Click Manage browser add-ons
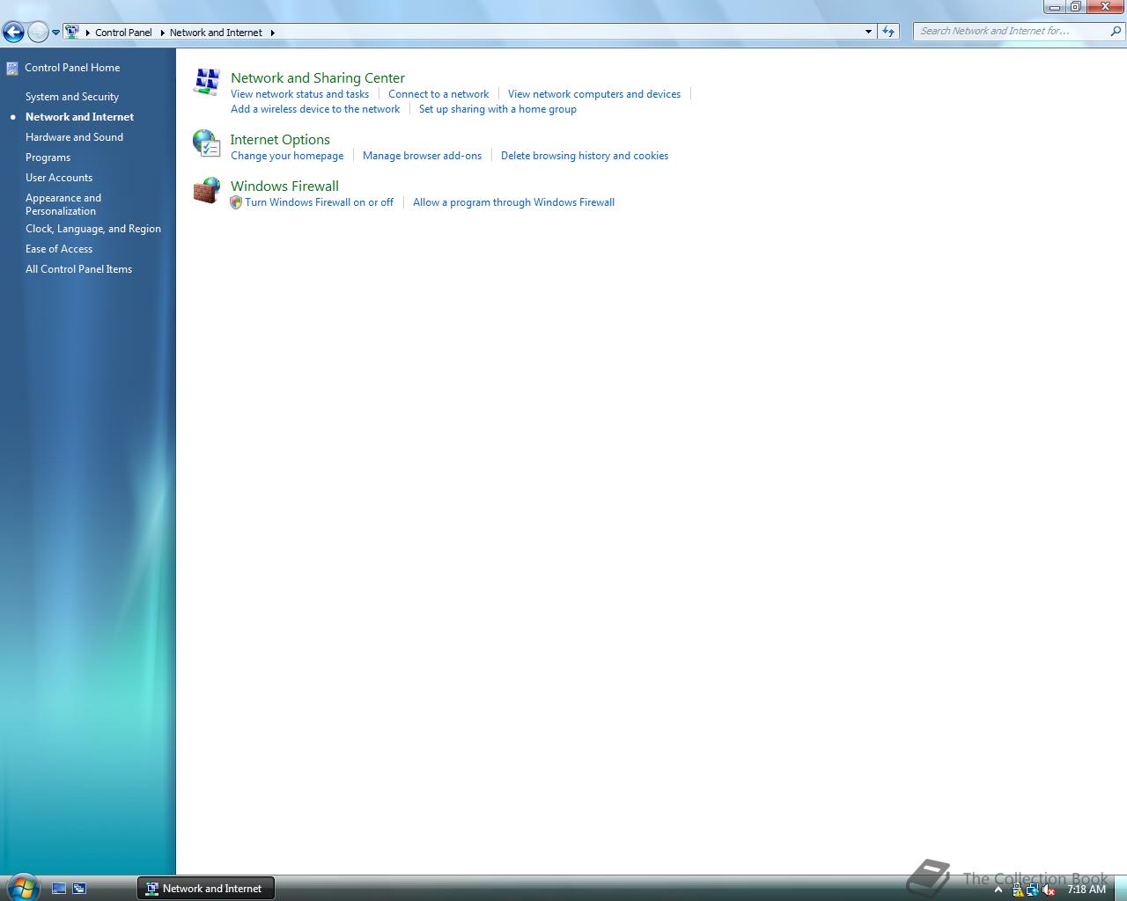Screen dimensions: 1127x901 click(x=422, y=156)
